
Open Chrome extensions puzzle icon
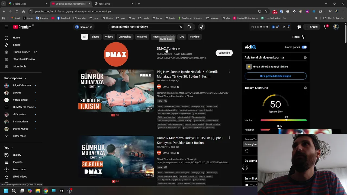click(320, 11)
